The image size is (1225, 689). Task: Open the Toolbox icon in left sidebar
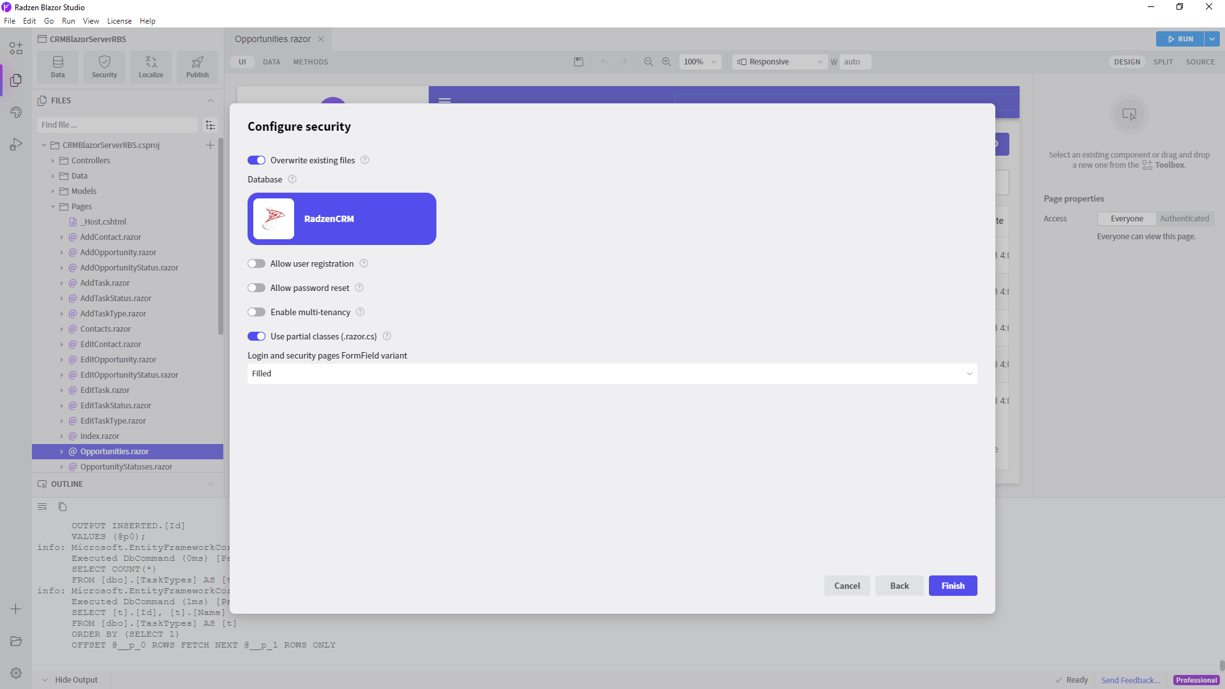(16, 48)
